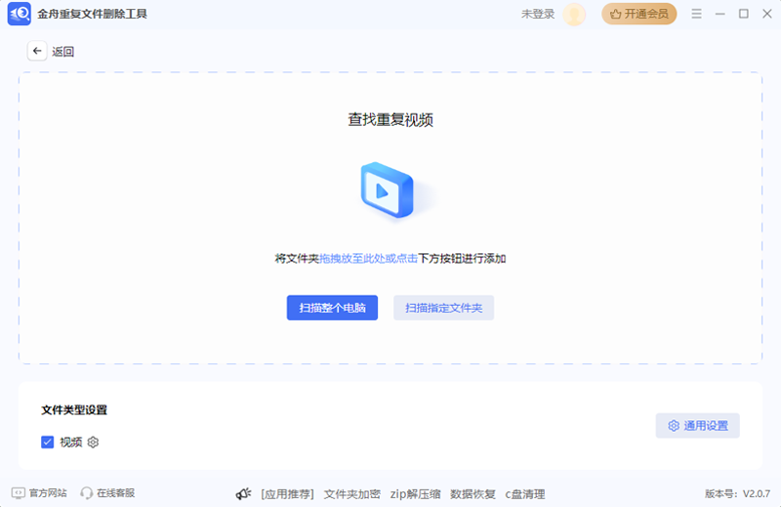Click the 返回 back label

pos(62,52)
